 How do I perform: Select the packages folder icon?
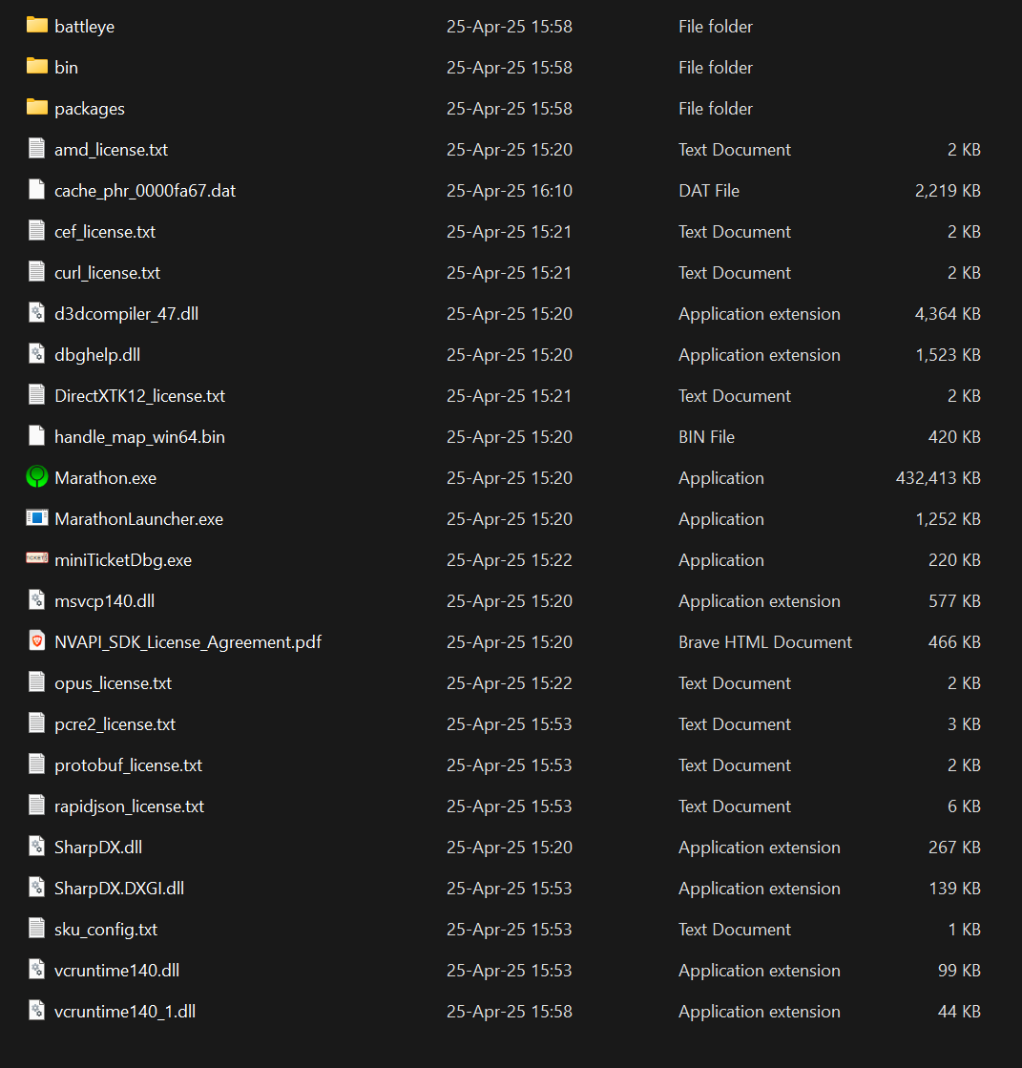37,108
